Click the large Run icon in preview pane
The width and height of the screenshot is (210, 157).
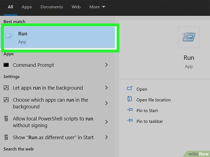[189, 37]
